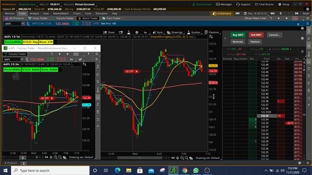Cancel the -50 STP order on main chart

[x=136, y=71]
